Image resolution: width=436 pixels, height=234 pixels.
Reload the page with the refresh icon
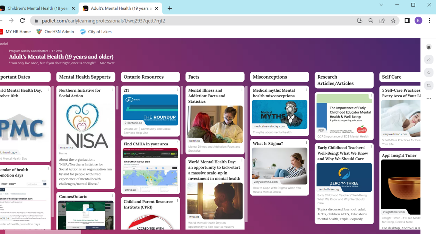[x=23, y=21]
